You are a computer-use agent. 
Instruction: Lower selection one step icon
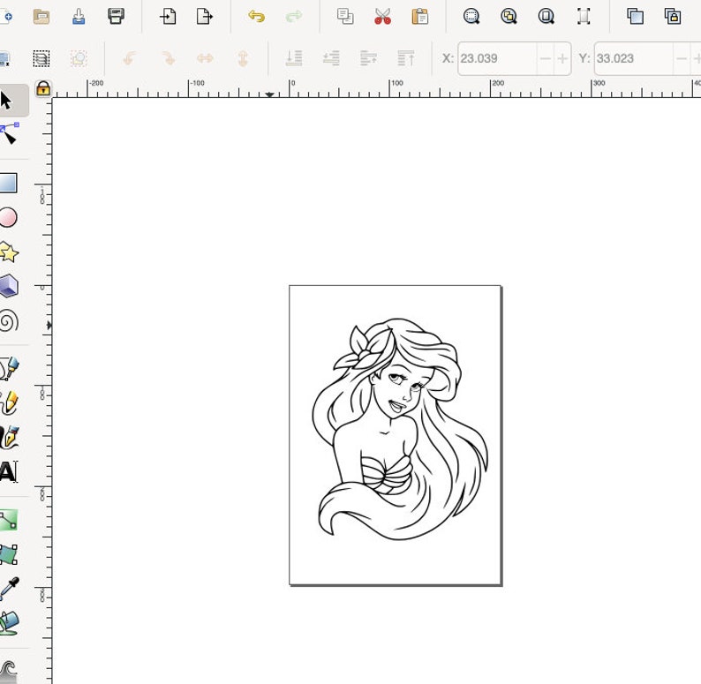331,58
